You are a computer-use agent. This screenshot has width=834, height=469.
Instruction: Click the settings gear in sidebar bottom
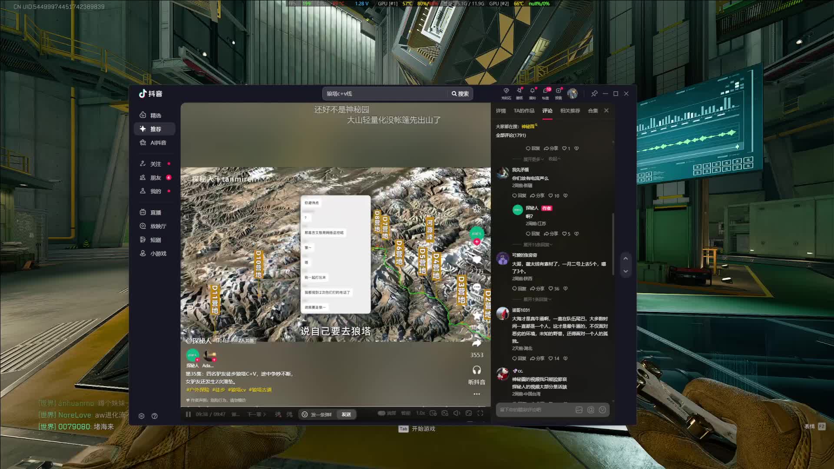[142, 416]
